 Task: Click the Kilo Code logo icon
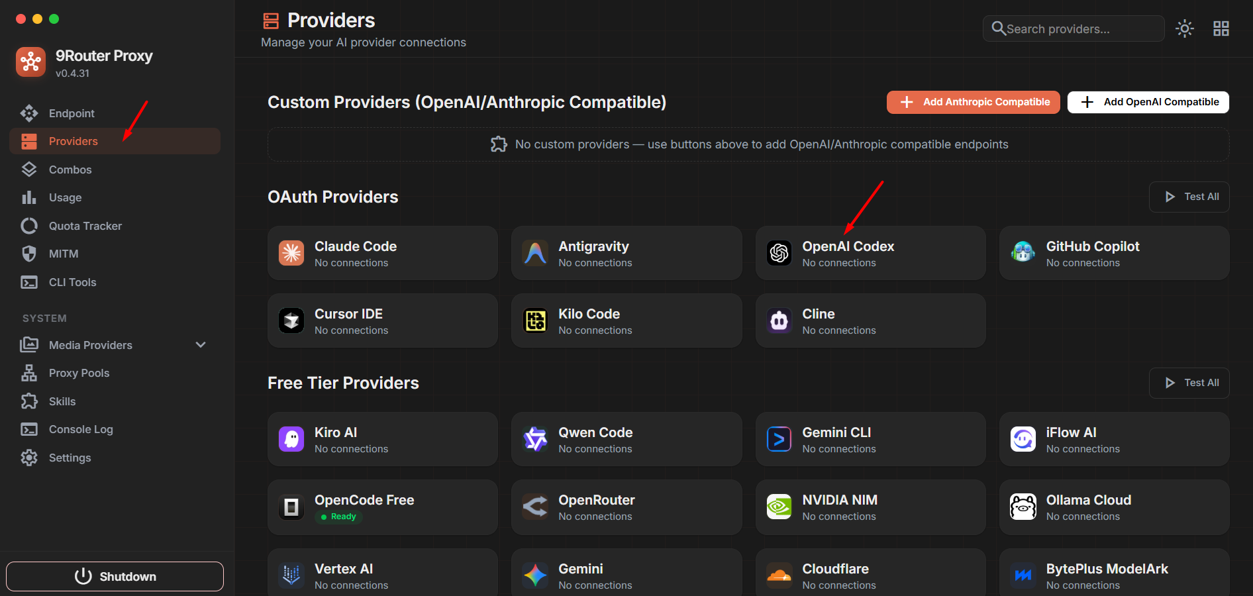(x=535, y=321)
